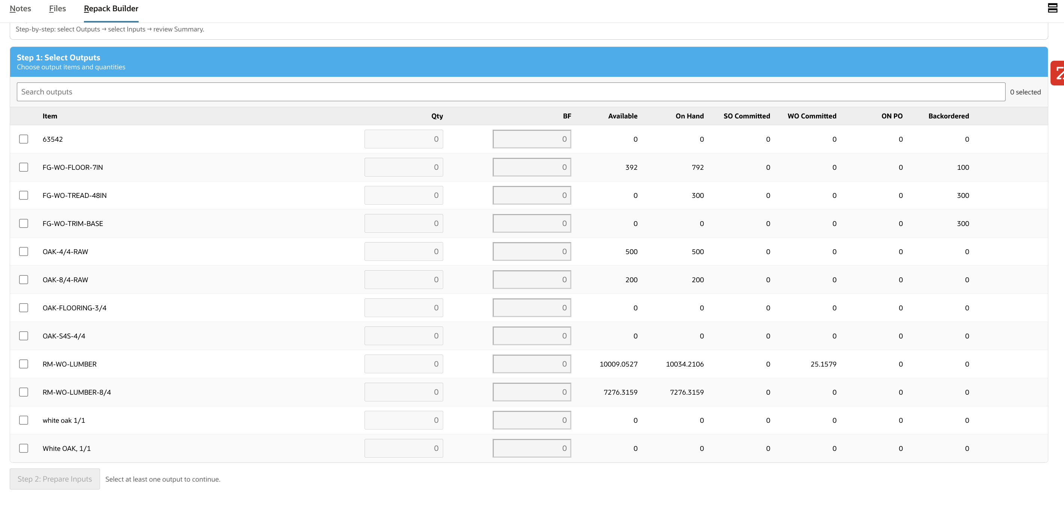This screenshot has height=506, width=1064.
Task: Enable the RM-WO-LUMBER output checkbox
Action: click(24, 364)
